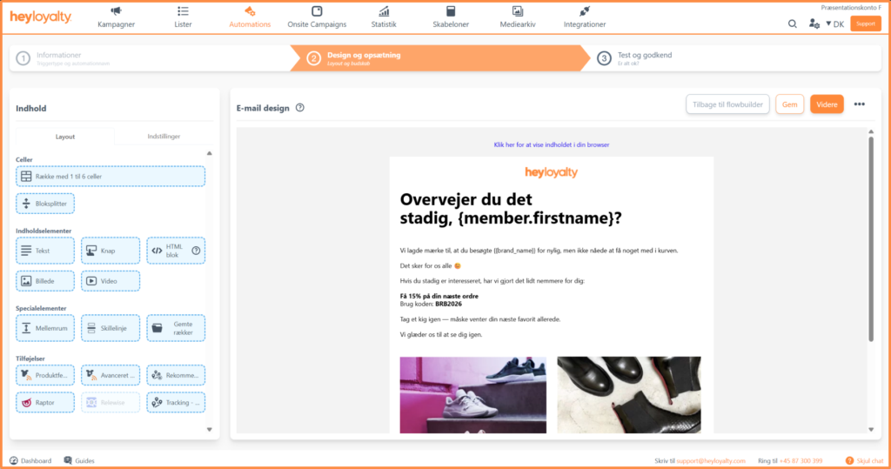Choose the Skillelinje divider element

(x=111, y=328)
